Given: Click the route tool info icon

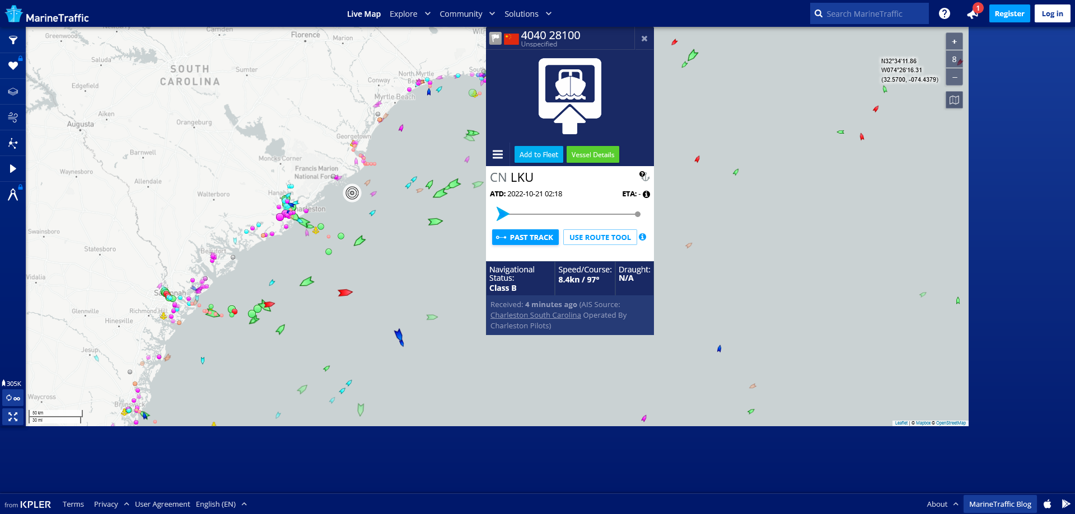Looking at the screenshot, I should [643, 237].
